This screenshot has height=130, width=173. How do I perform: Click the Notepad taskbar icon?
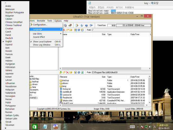coord(45,127)
